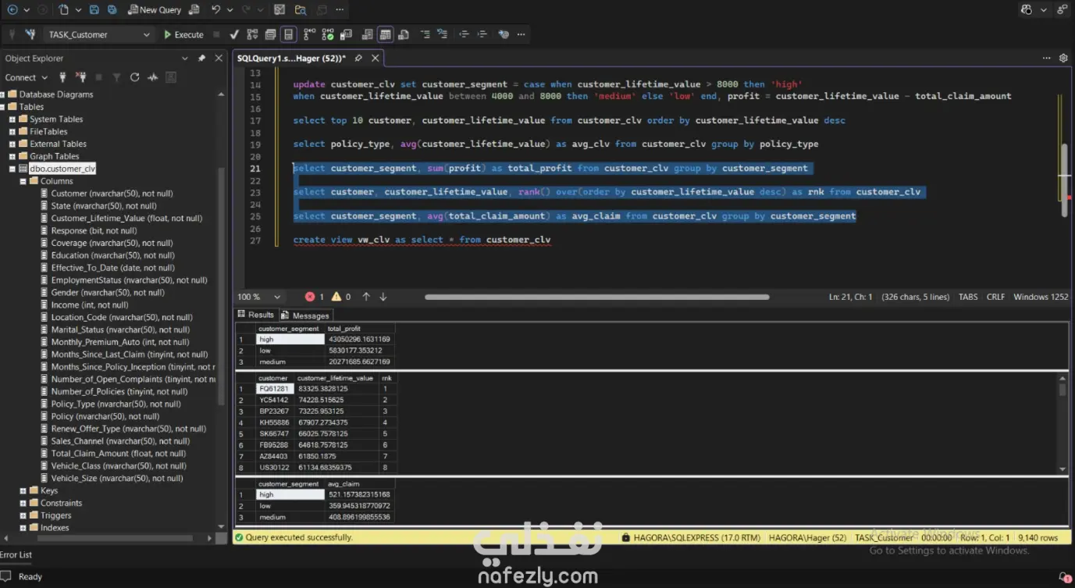1075x588 pixels.
Task: Select the SQLQuery1 document tab
Action: [291, 59]
